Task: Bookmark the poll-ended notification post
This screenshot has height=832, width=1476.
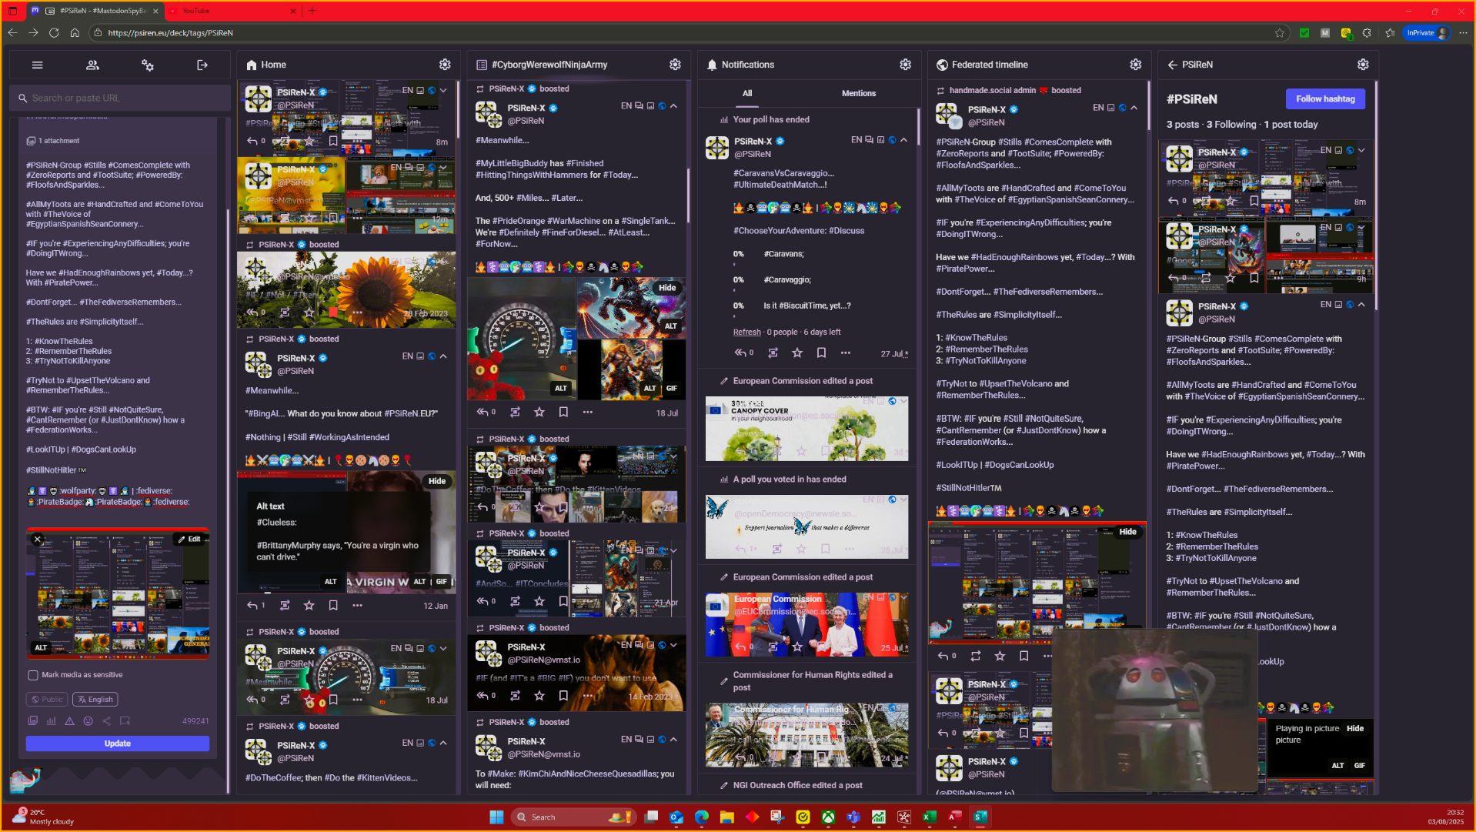Action: point(821,353)
